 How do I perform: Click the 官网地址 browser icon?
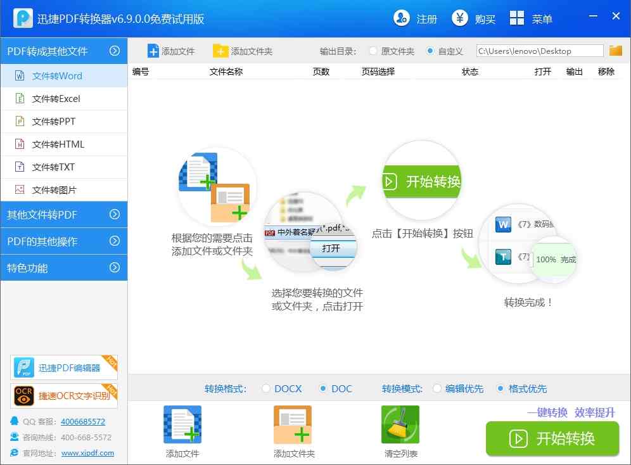14,452
